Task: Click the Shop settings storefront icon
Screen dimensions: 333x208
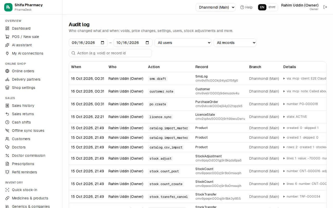Action: (7, 88)
